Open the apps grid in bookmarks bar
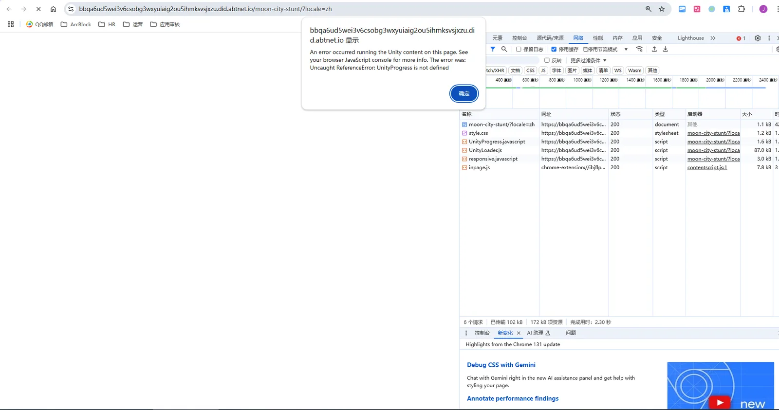This screenshot has height=410, width=779. click(x=11, y=24)
